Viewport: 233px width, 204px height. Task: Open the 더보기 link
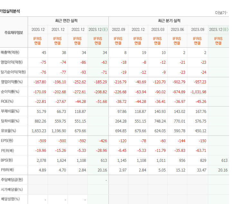[221, 13]
